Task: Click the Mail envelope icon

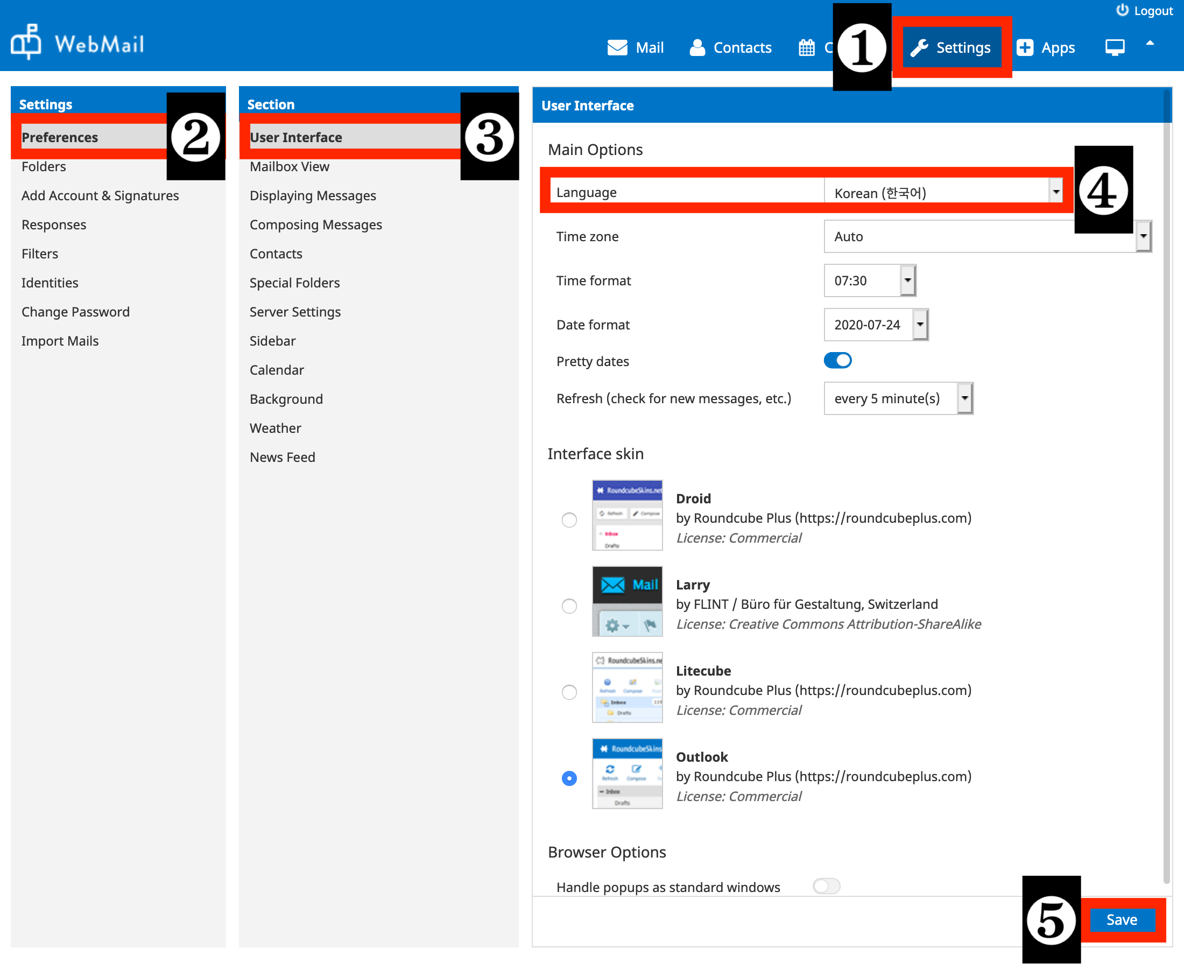Action: click(x=617, y=47)
